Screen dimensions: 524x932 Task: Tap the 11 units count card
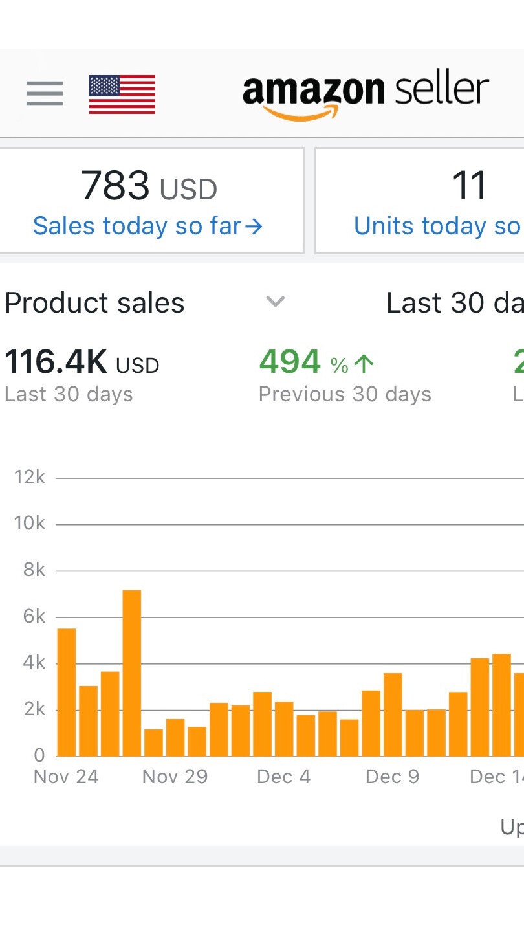click(x=469, y=186)
